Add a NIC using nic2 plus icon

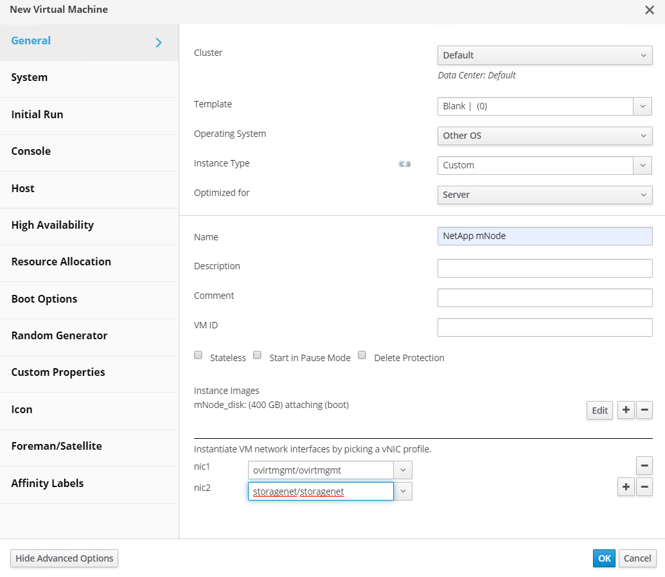tap(626, 487)
